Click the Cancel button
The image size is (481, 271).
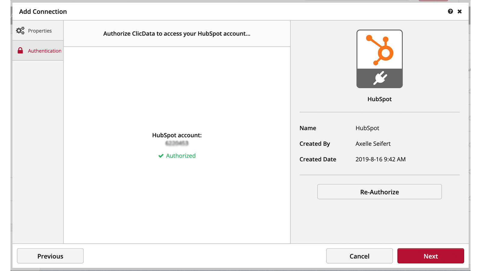tap(359, 256)
